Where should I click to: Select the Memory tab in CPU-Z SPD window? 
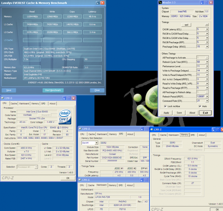pos(113,134)
